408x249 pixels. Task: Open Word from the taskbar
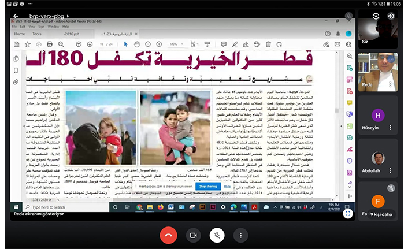coord(170,207)
